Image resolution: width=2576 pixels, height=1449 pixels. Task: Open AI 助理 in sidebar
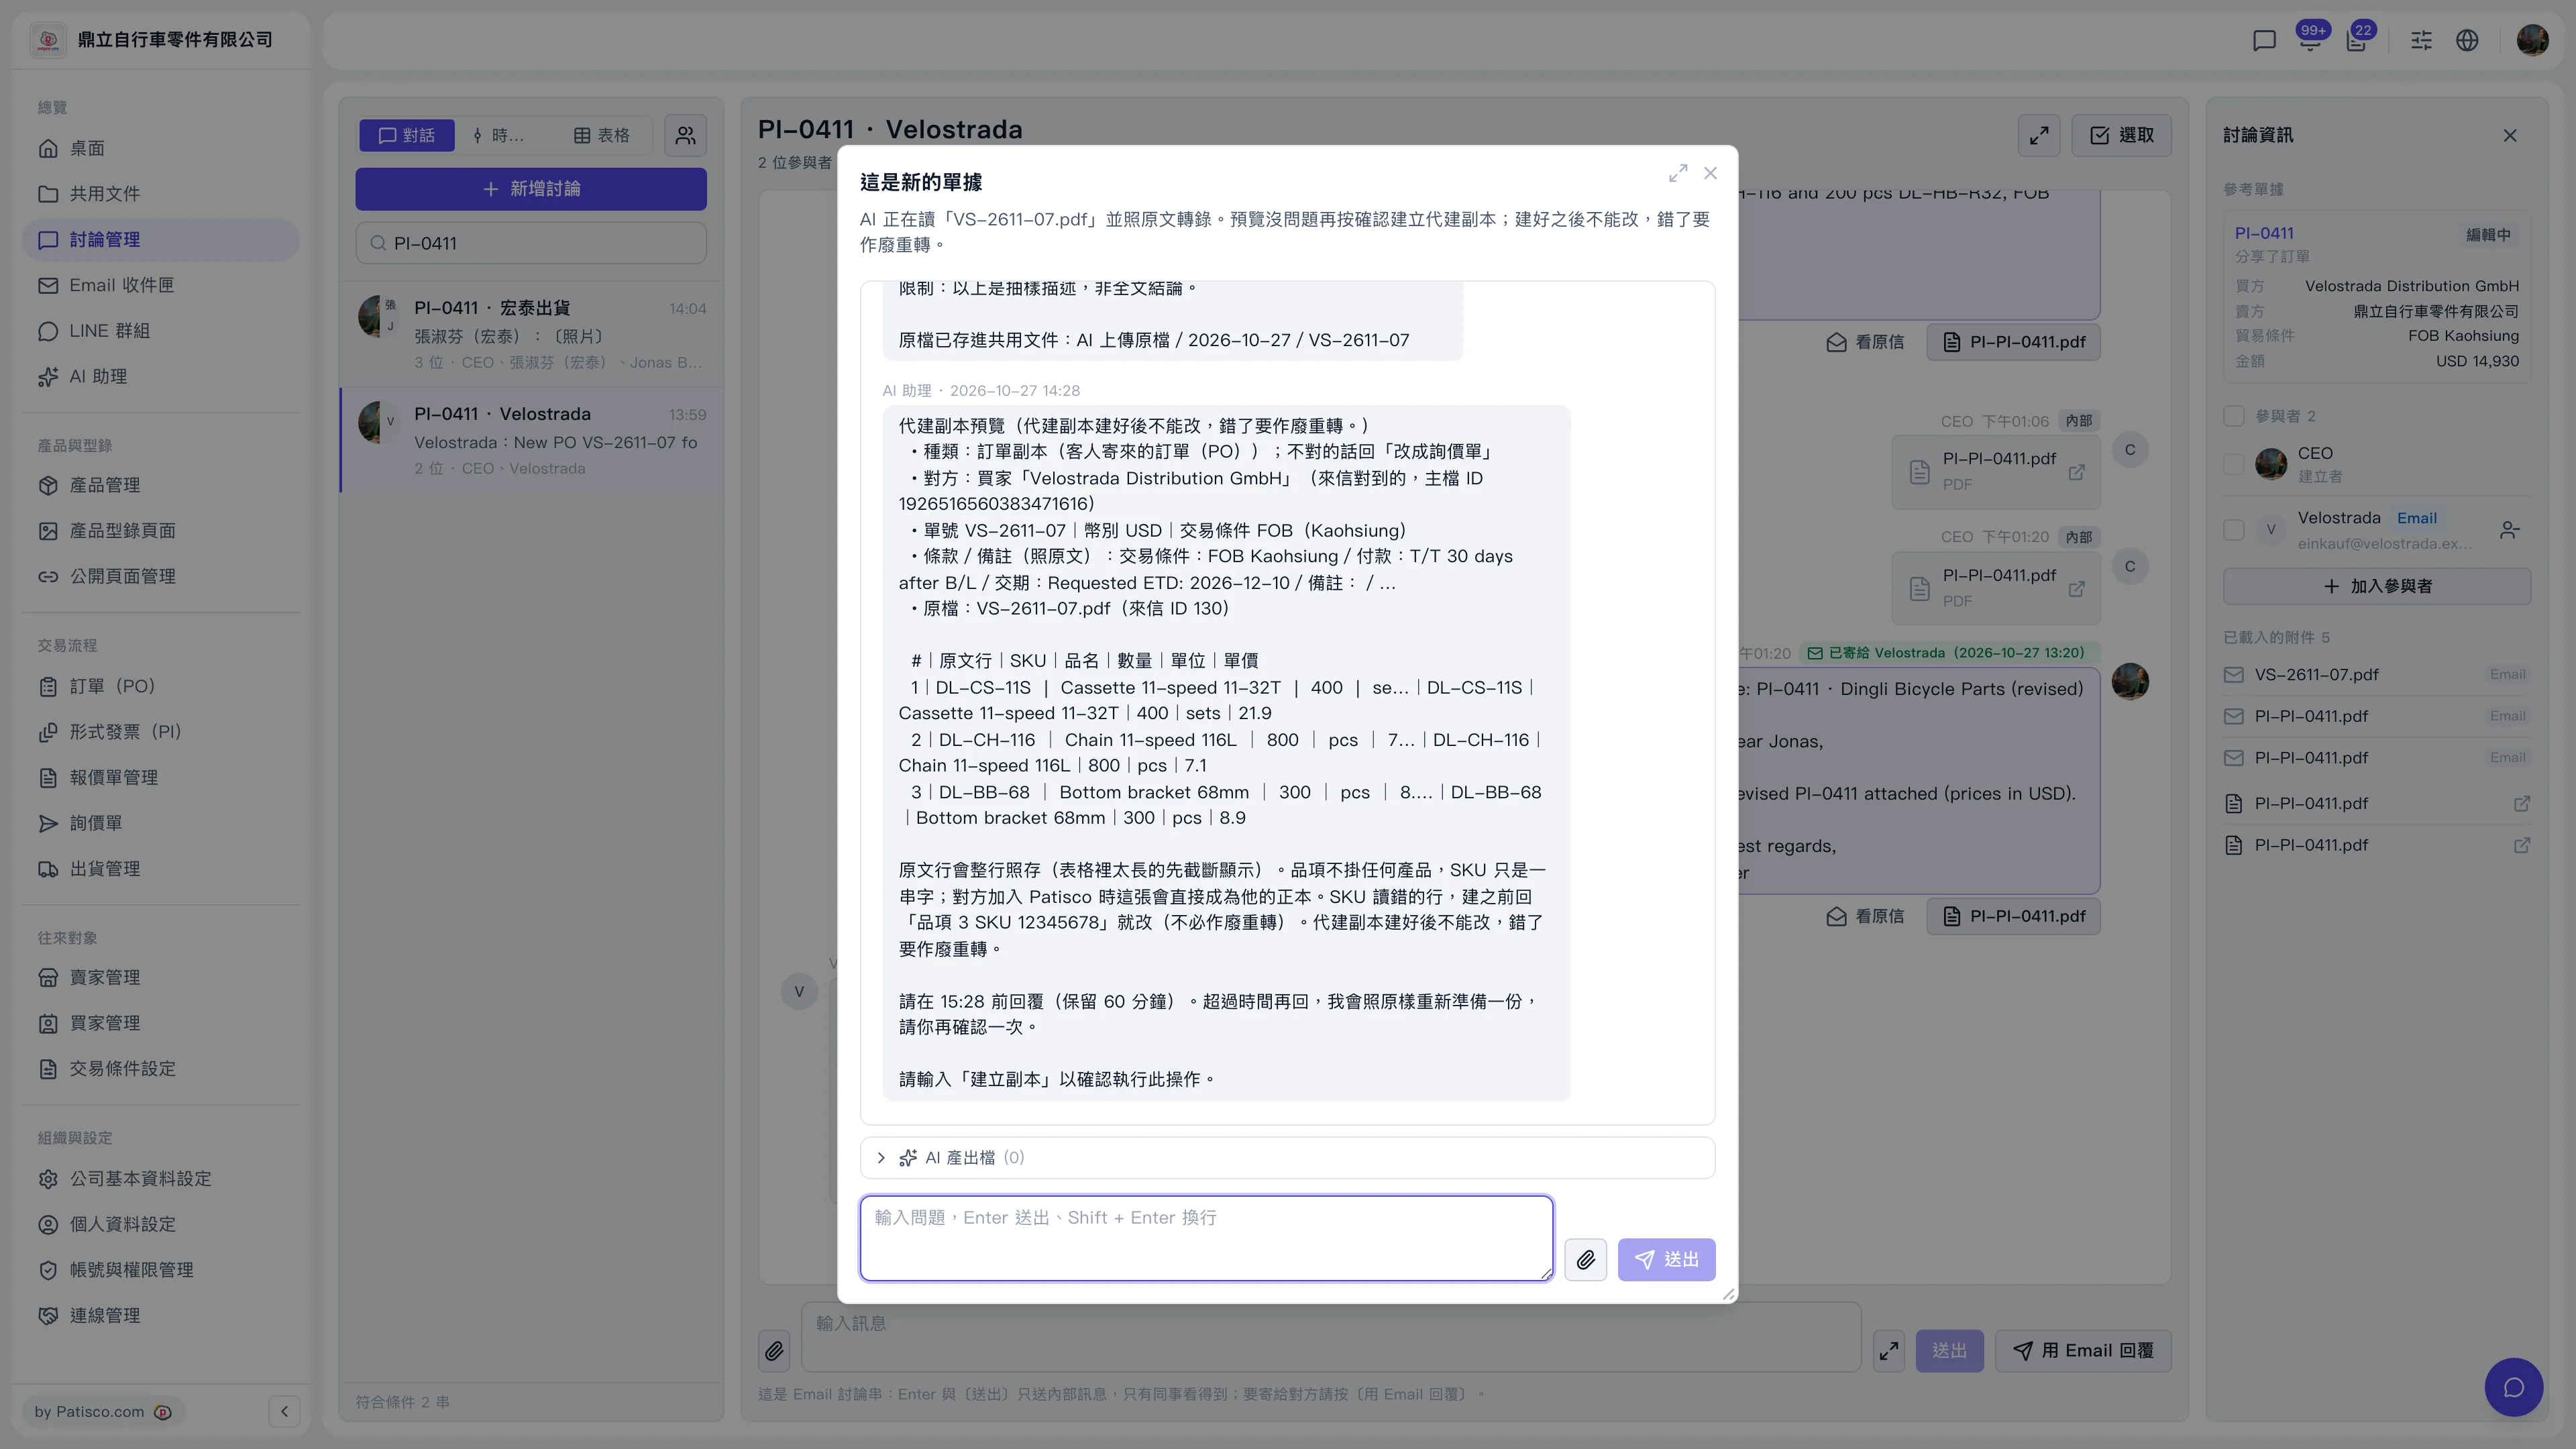[160, 376]
